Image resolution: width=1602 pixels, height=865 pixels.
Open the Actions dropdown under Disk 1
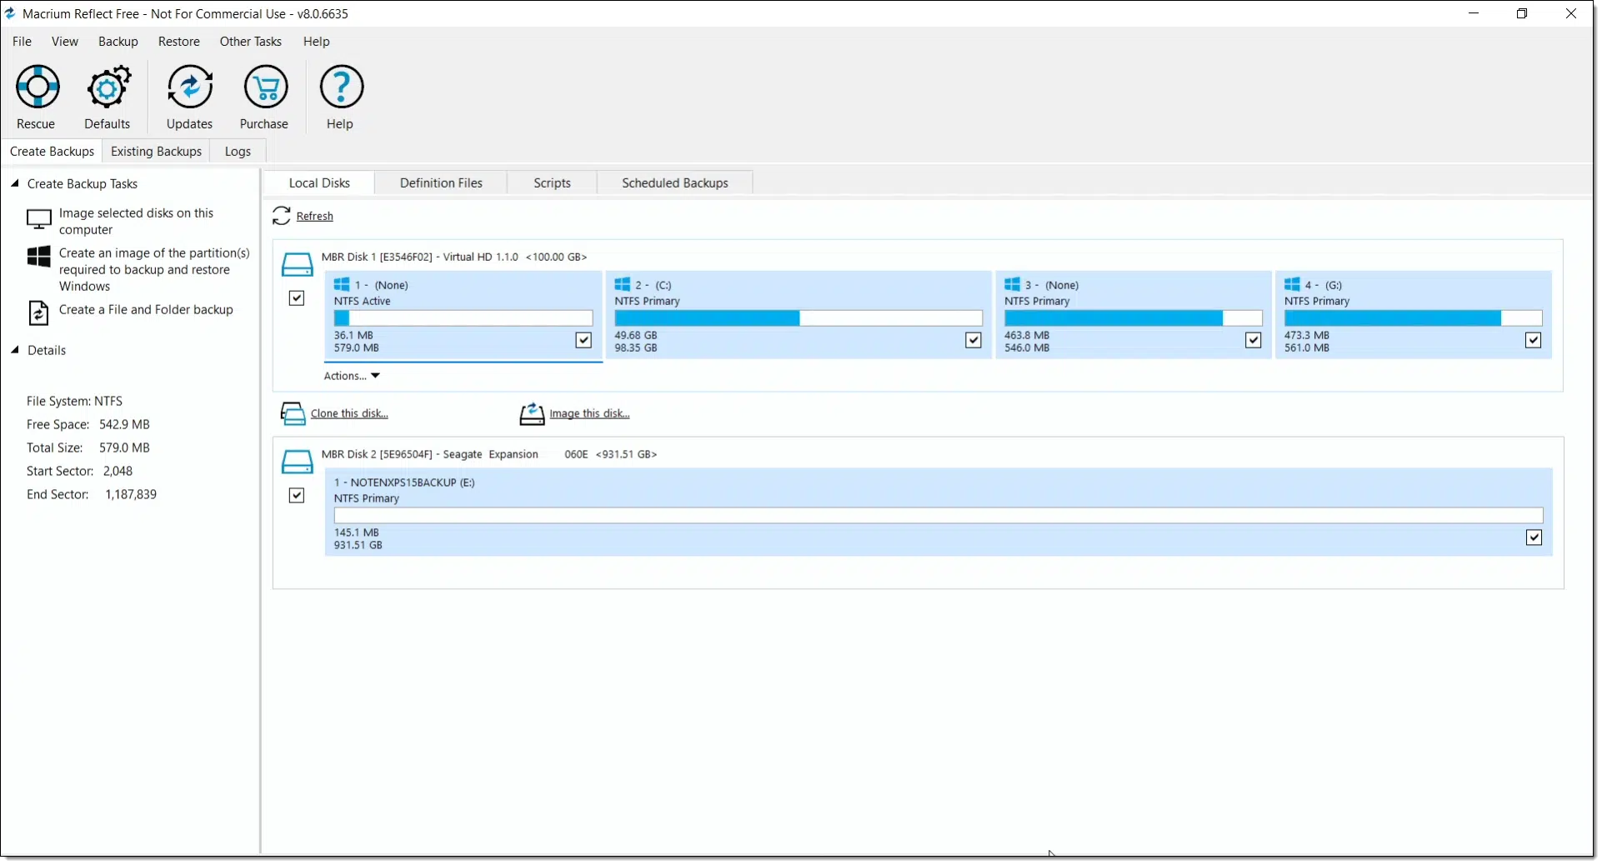[352, 376]
